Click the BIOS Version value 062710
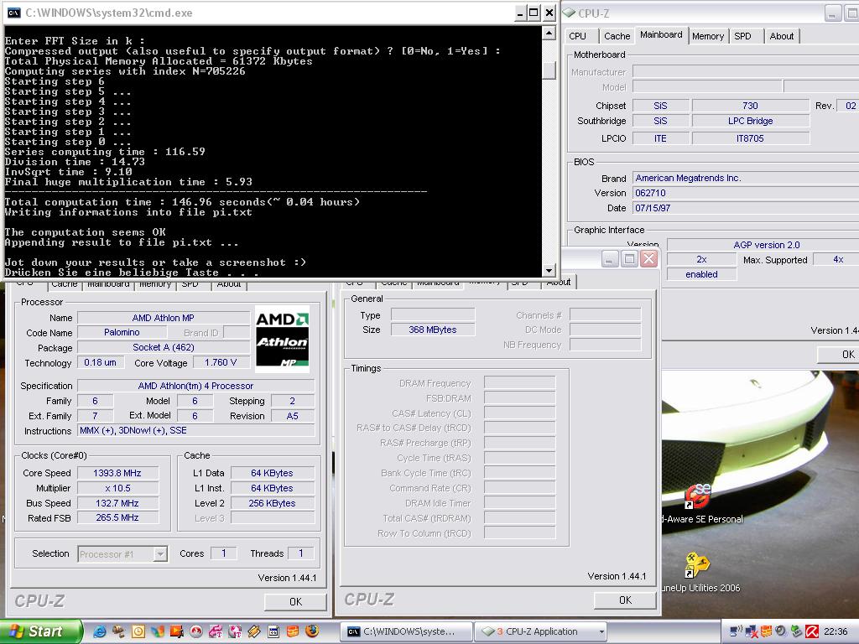Screen dimensions: 859x644 pos(746,193)
